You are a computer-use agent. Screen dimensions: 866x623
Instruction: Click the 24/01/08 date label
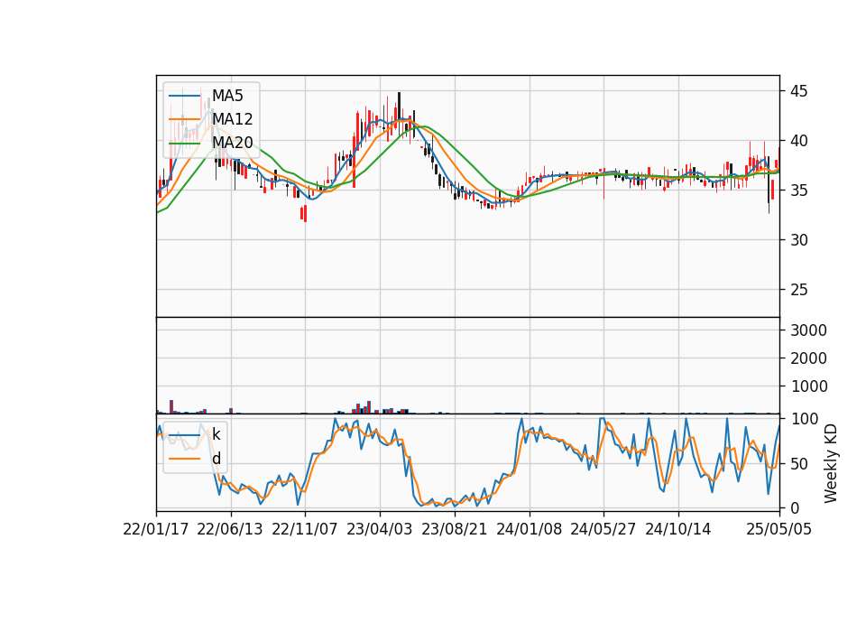click(530, 529)
